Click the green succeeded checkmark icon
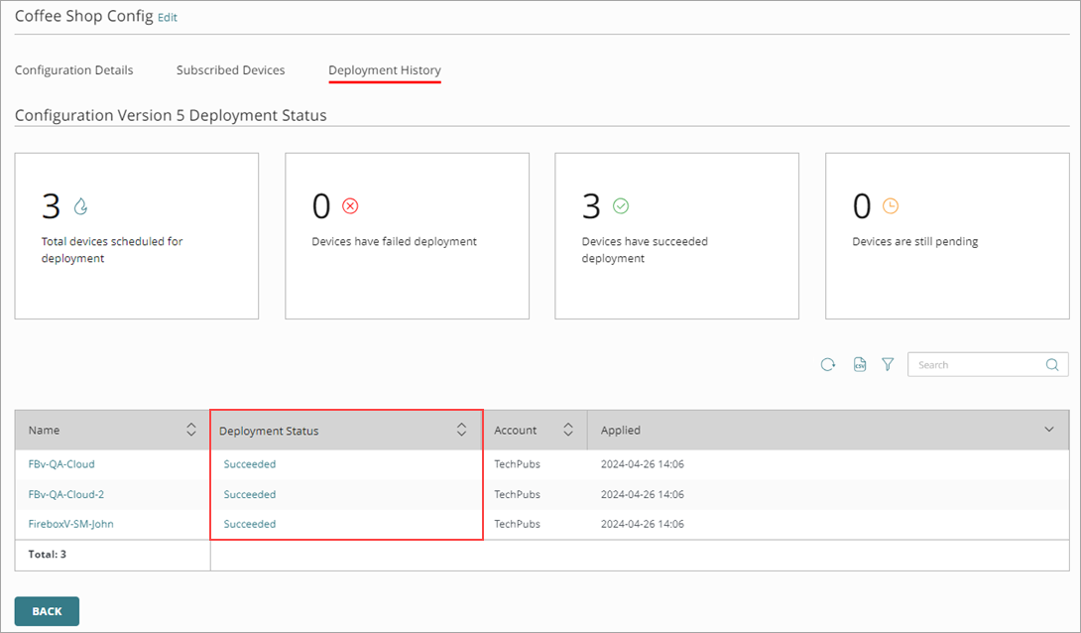1081x633 pixels. point(621,206)
